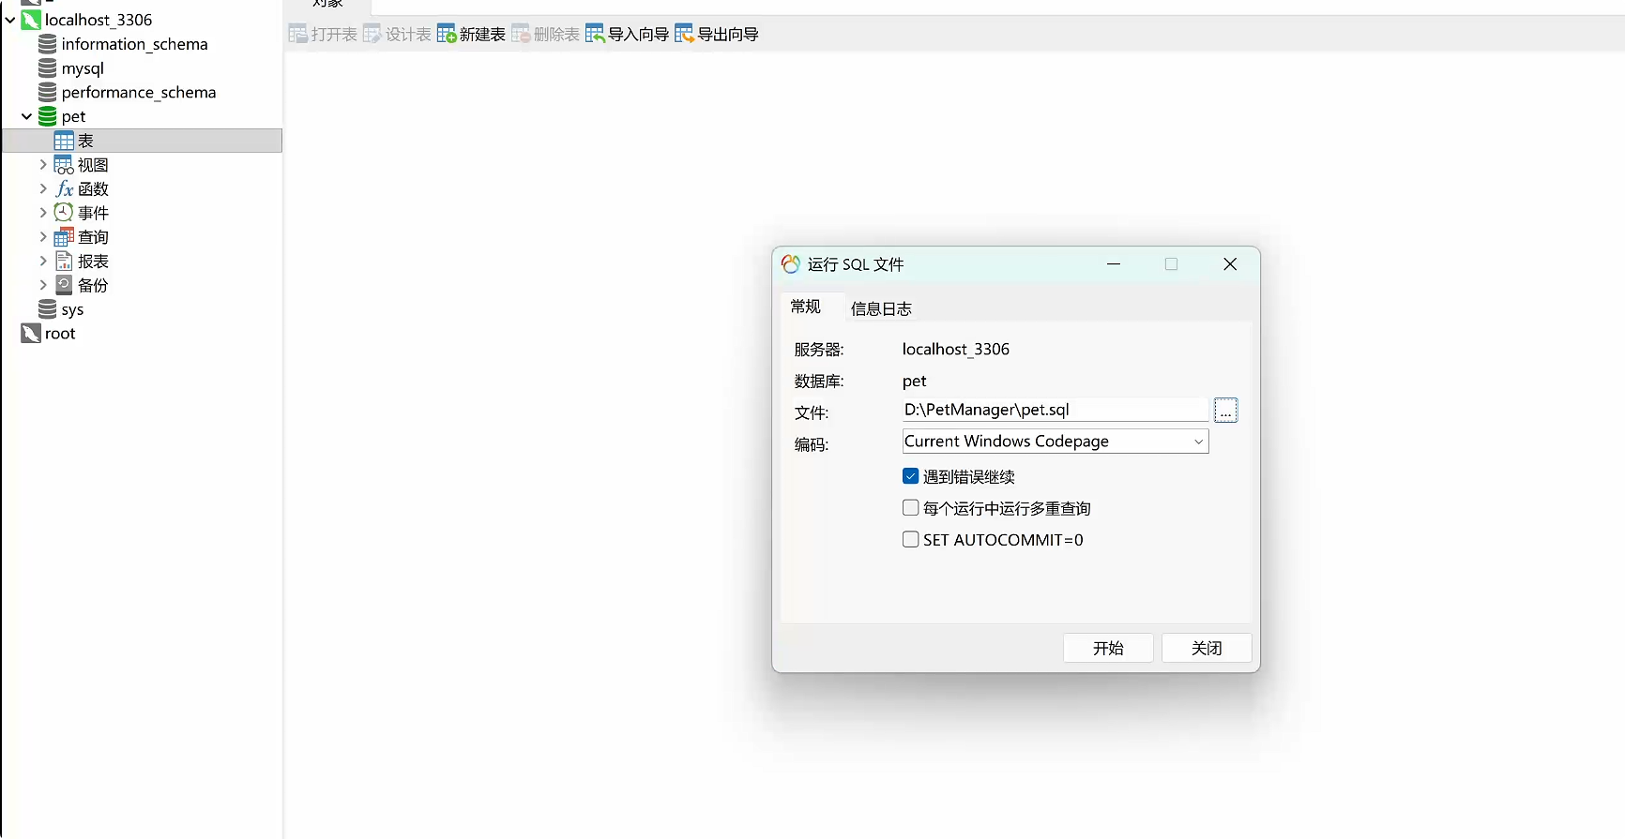Click the 函数 (functions) fx icon
The width and height of the screenshot is (1625, 839).
coord(64,189)
